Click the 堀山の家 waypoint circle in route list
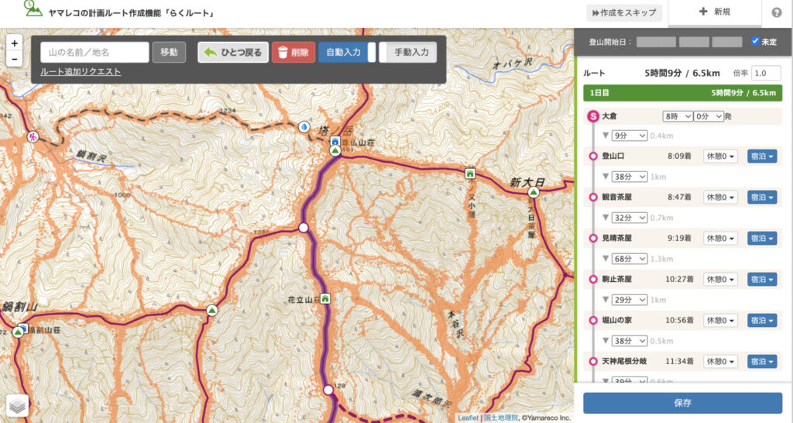793x423 pixels. 593,320
